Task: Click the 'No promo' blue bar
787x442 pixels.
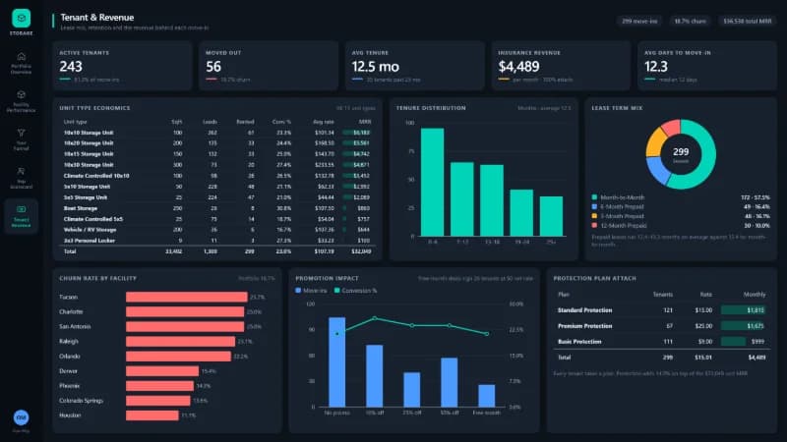Action: [x=336, y=361]
